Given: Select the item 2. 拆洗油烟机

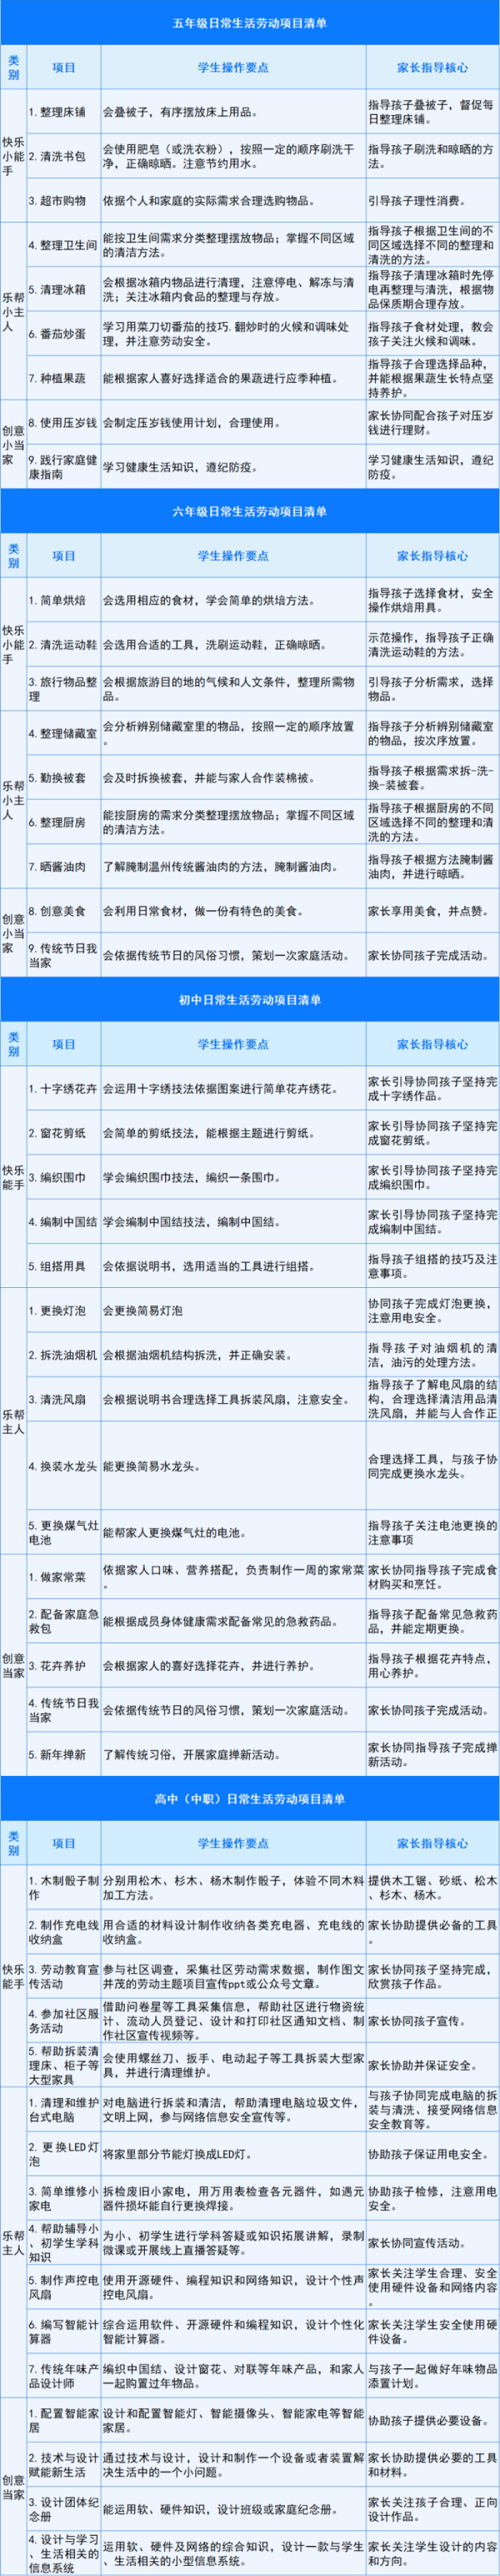Looking at the screenshot, I should click(62, 1354).
